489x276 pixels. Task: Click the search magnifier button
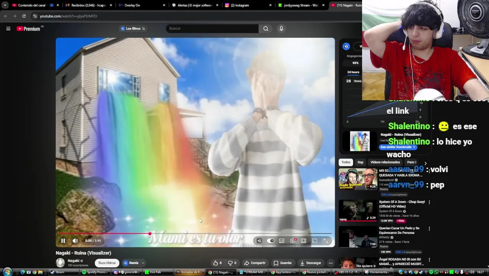click(x=265, y=28)
